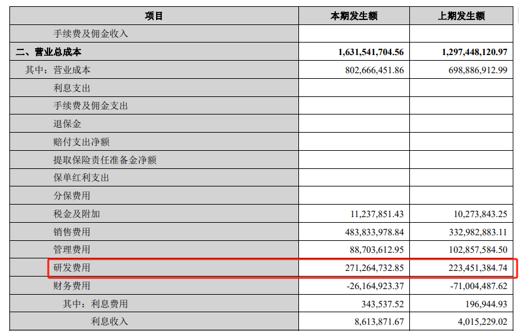Select the 税金及附加 row label
The width and height of the screenshot is (519, 331).
click(x=77, y=214)
